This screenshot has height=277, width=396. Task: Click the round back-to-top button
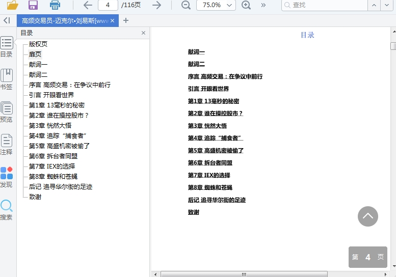pos(368,216)
